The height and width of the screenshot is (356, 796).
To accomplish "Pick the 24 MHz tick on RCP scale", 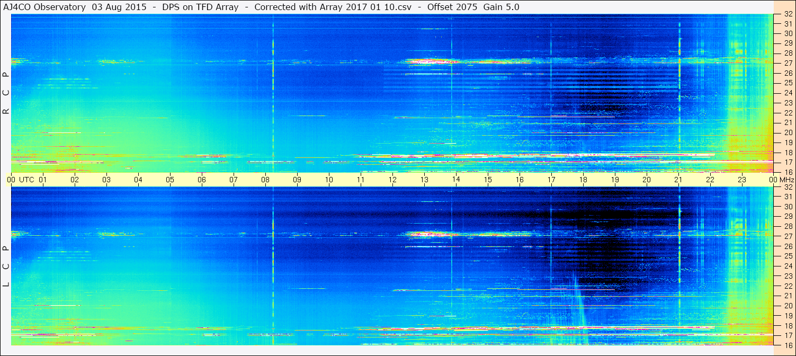I will click(788, 93).
